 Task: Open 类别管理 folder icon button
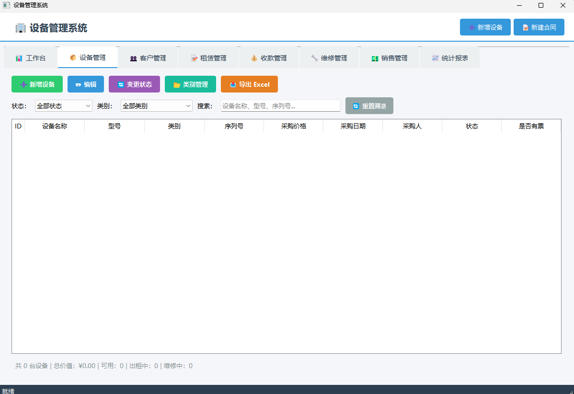point(190,84)
